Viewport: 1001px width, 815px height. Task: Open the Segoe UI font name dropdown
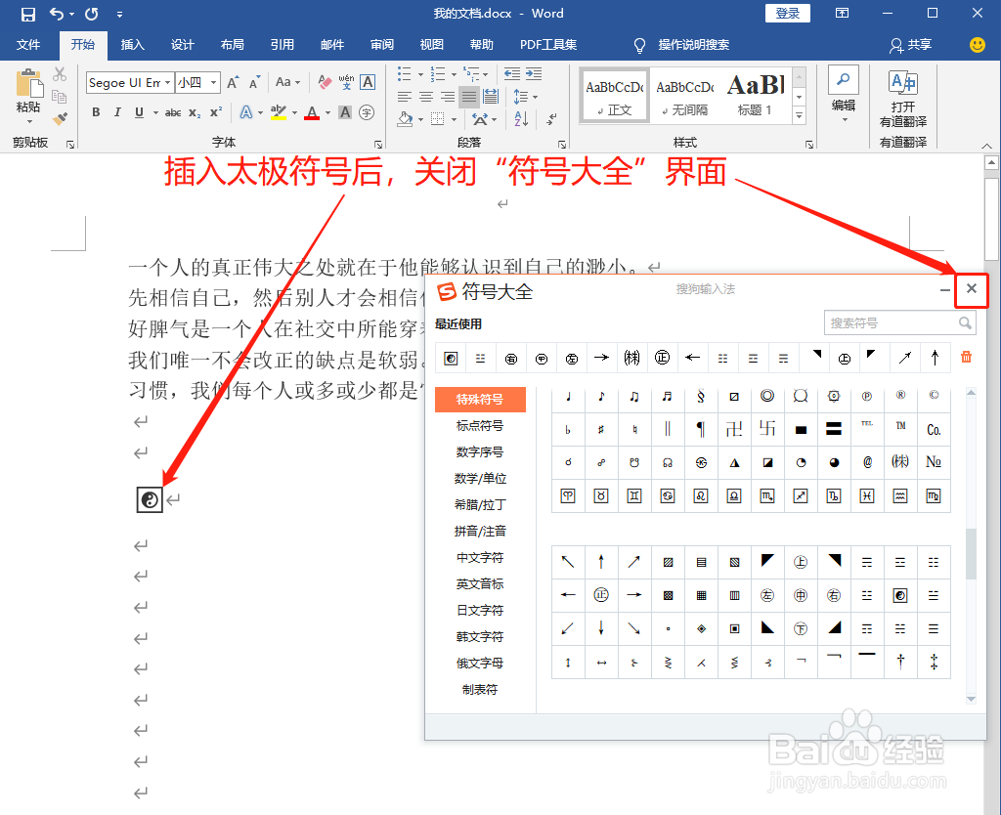(168, 82)
